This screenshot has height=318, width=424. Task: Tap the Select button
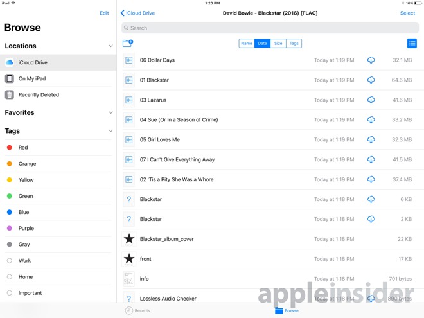click(407, 13)
